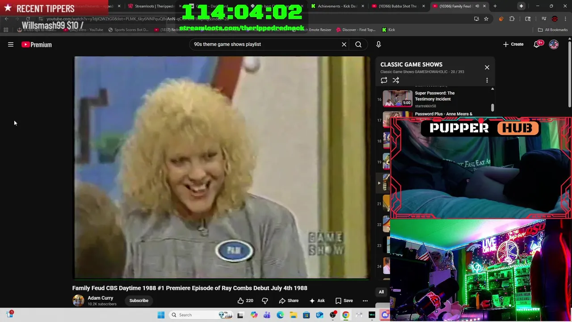Open the YouTube Create button
Viewport: 572px width, 322px height.
click(x=513, y=44)
